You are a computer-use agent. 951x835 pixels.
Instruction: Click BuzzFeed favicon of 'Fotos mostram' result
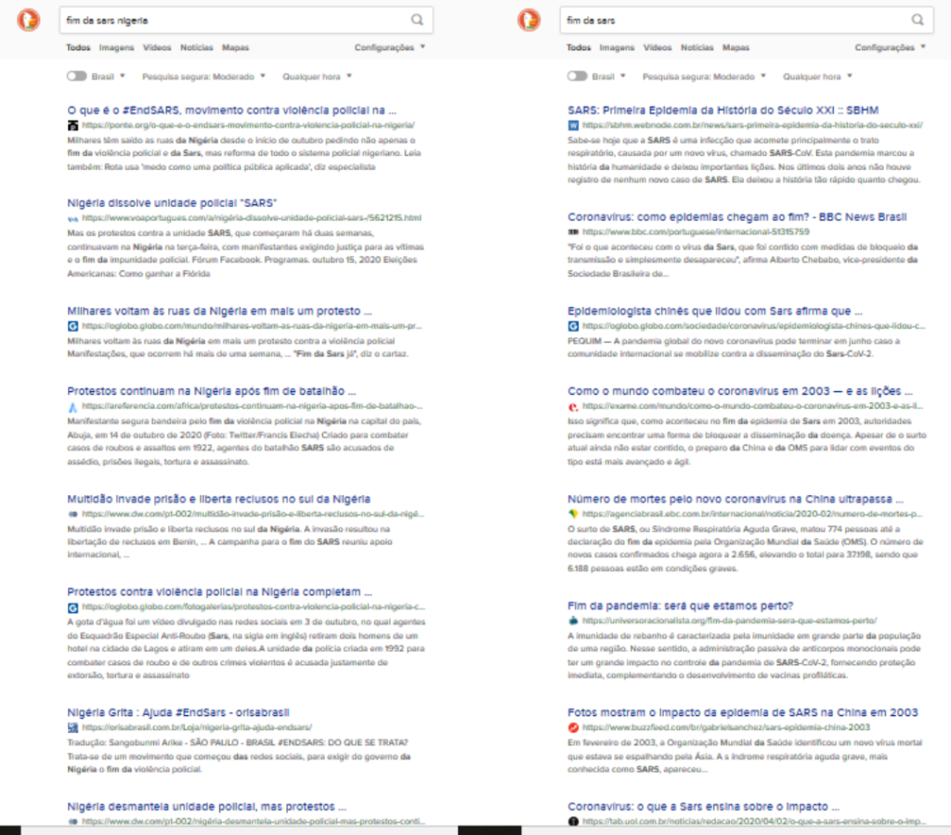coord(573,727)
